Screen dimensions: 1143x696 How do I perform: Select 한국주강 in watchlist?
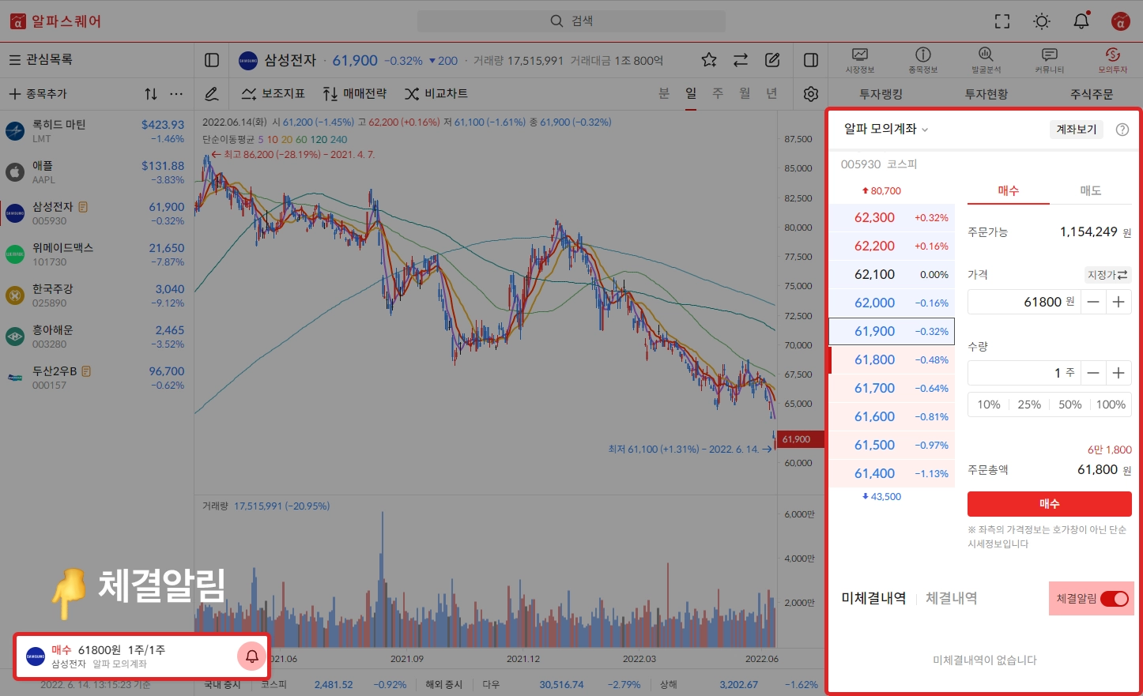[x=96, y=295]
